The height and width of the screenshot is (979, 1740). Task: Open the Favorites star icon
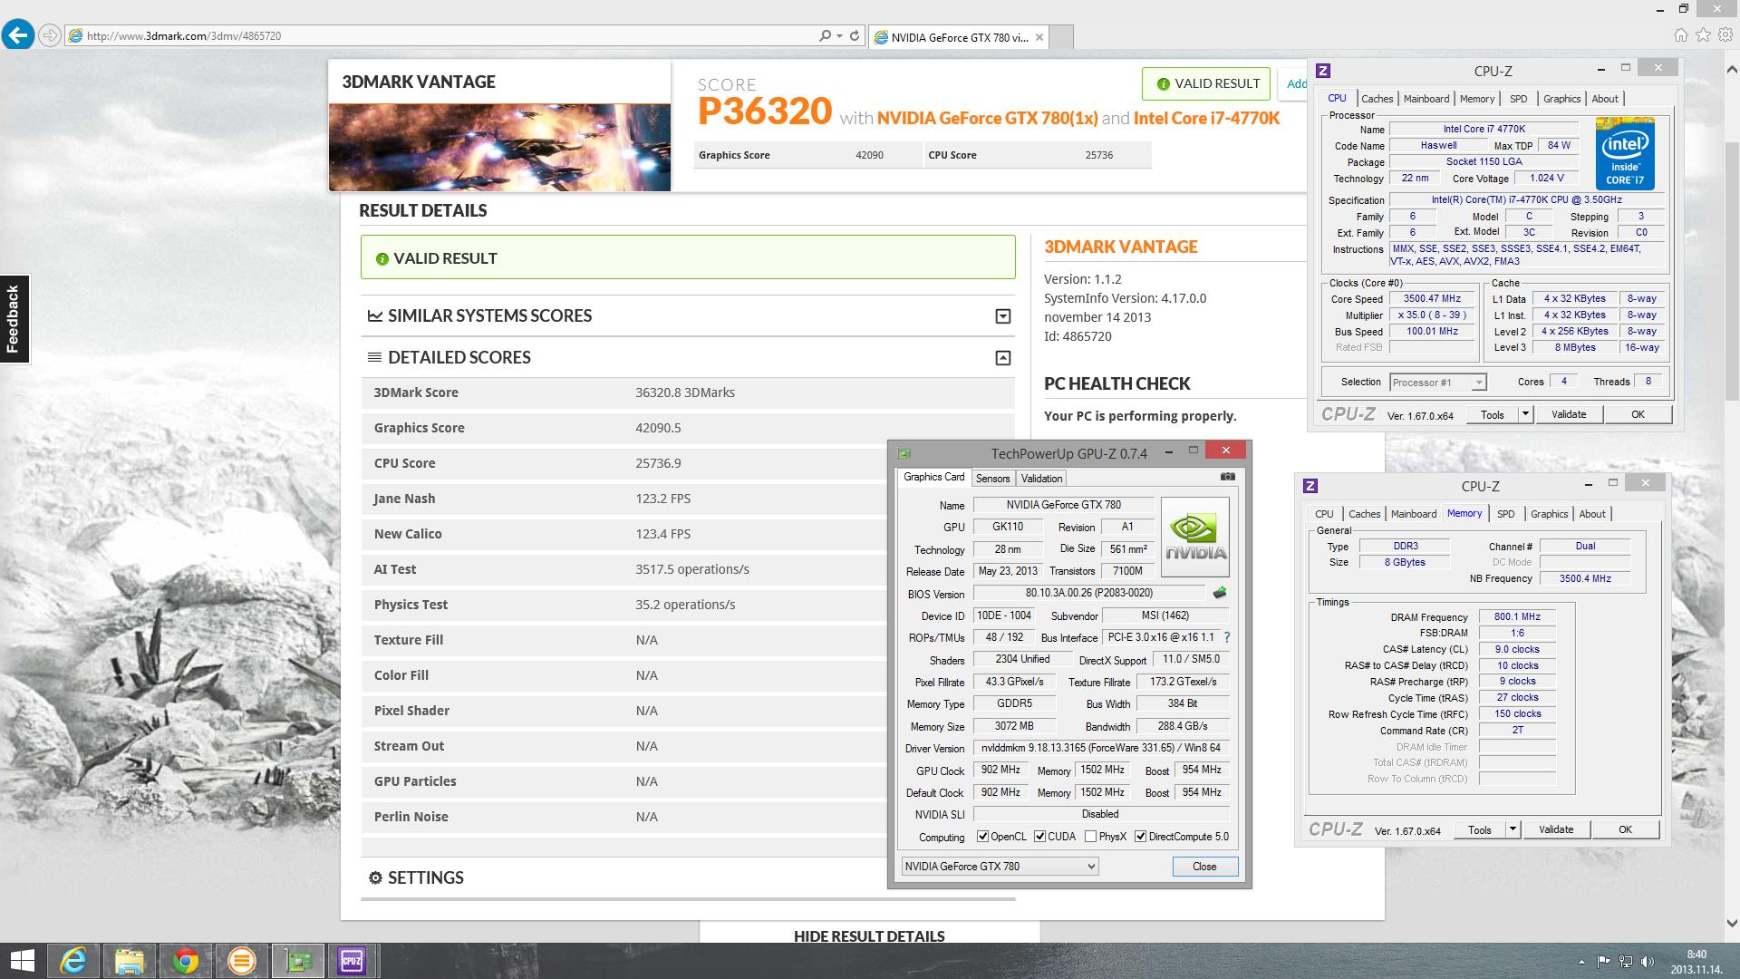tap(1703, 35)
